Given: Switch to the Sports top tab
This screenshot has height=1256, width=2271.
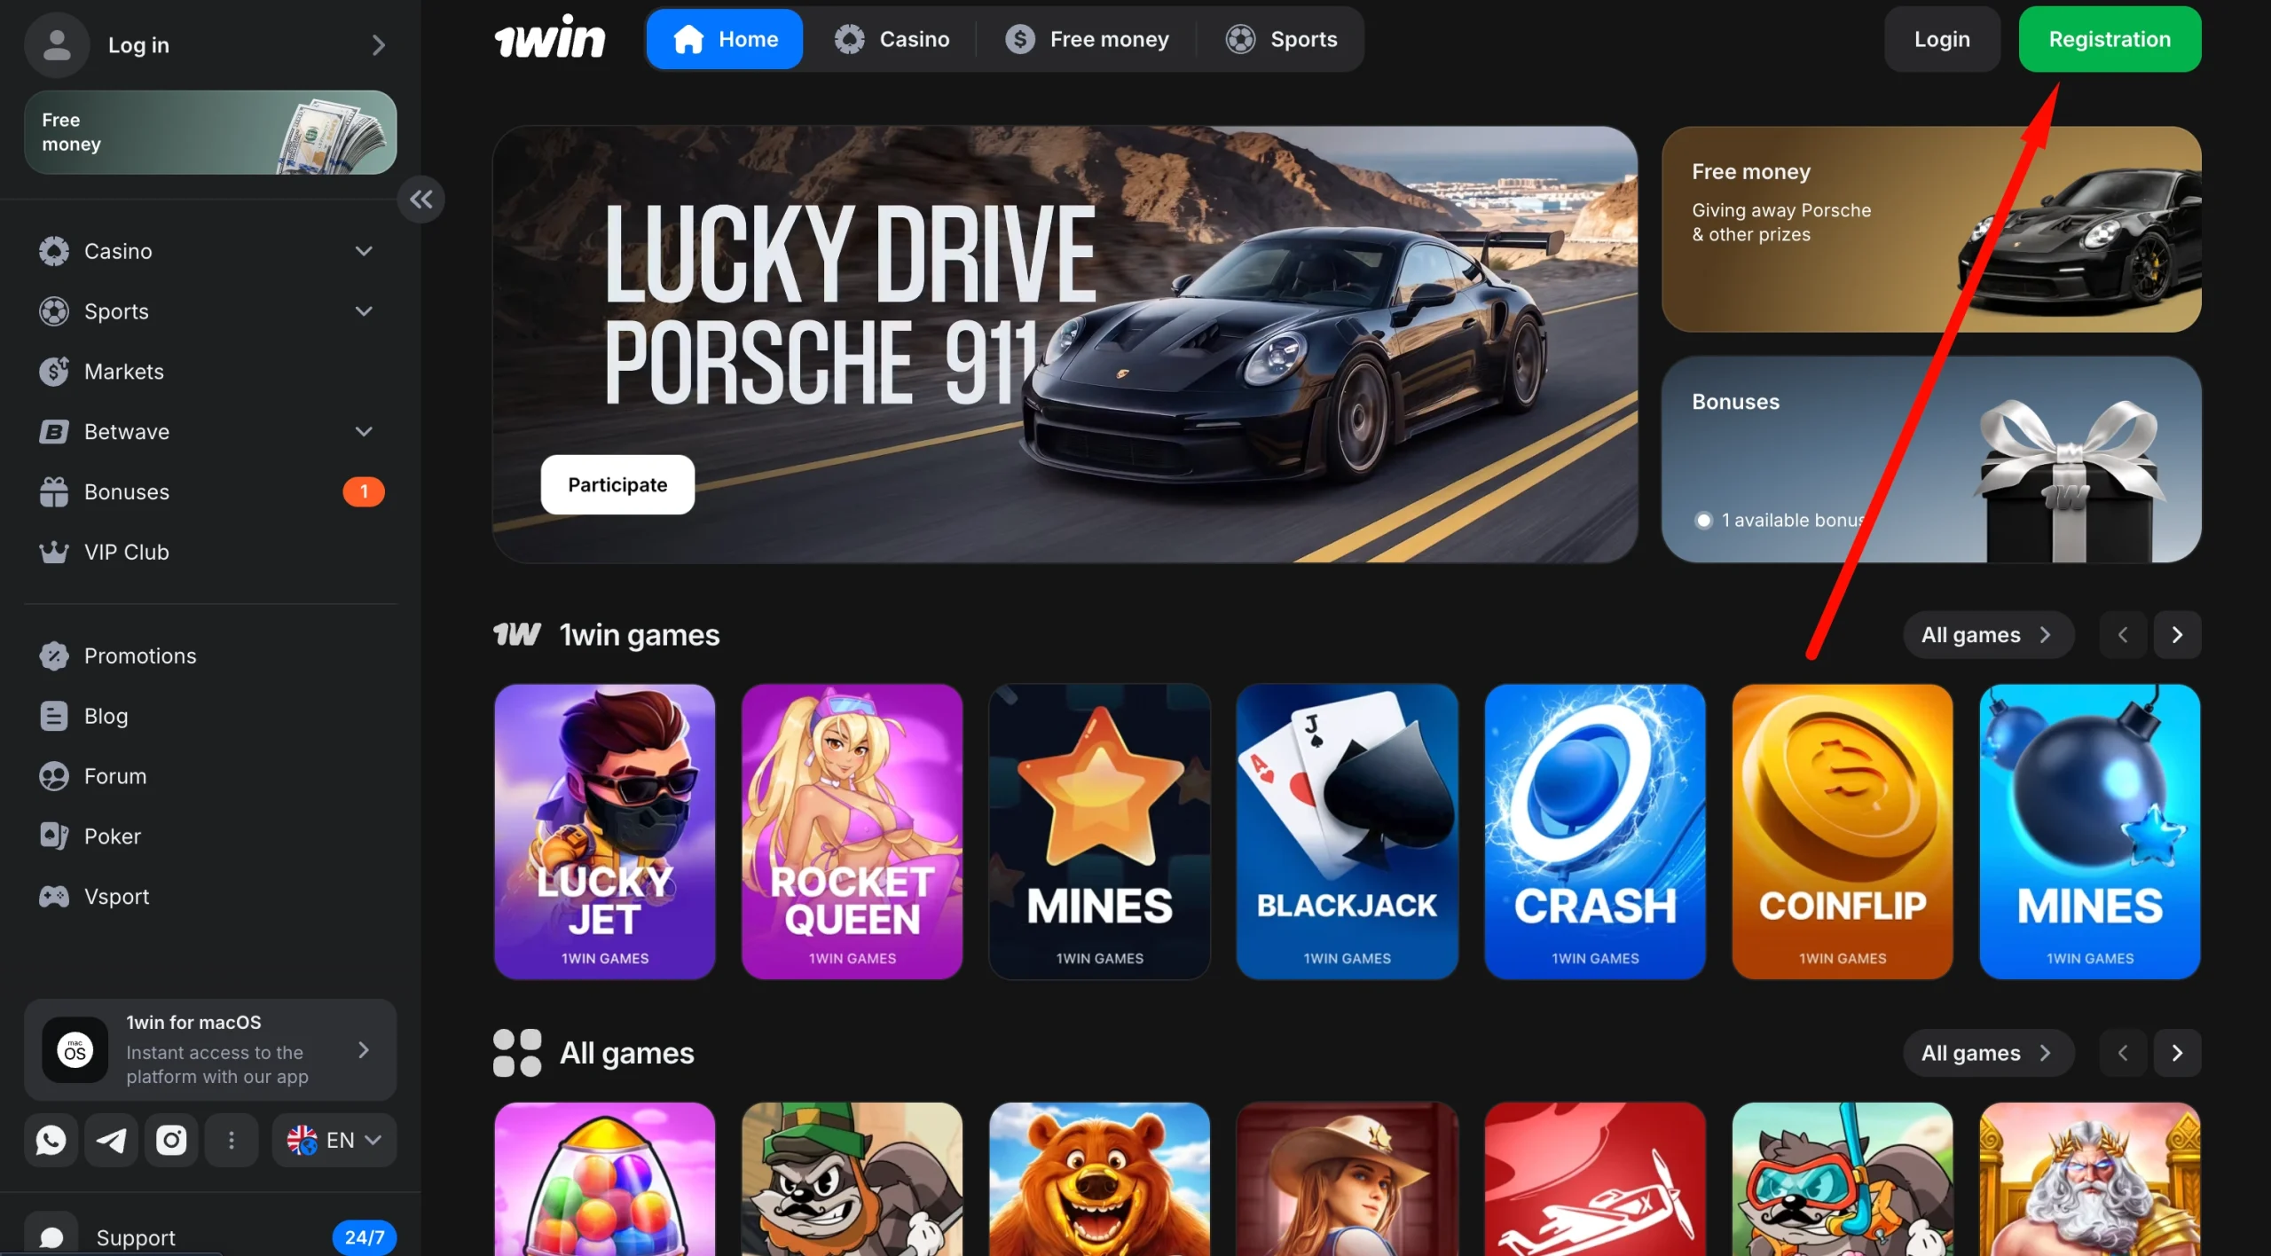Looking at the screenshot, I should point(1281,39).
